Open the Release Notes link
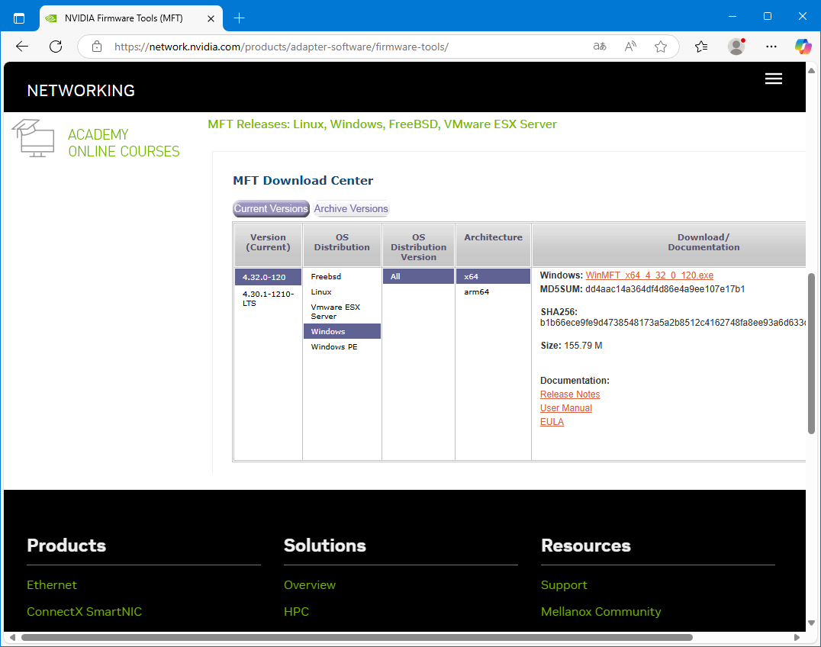 point(570,394)
